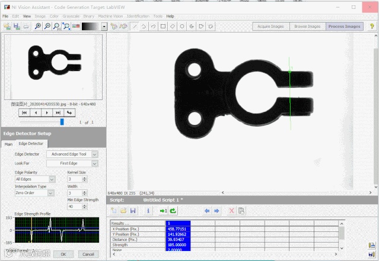379x261 pixels.
Task: Click the results table vertical scrollbar
Action: (342, 236)
